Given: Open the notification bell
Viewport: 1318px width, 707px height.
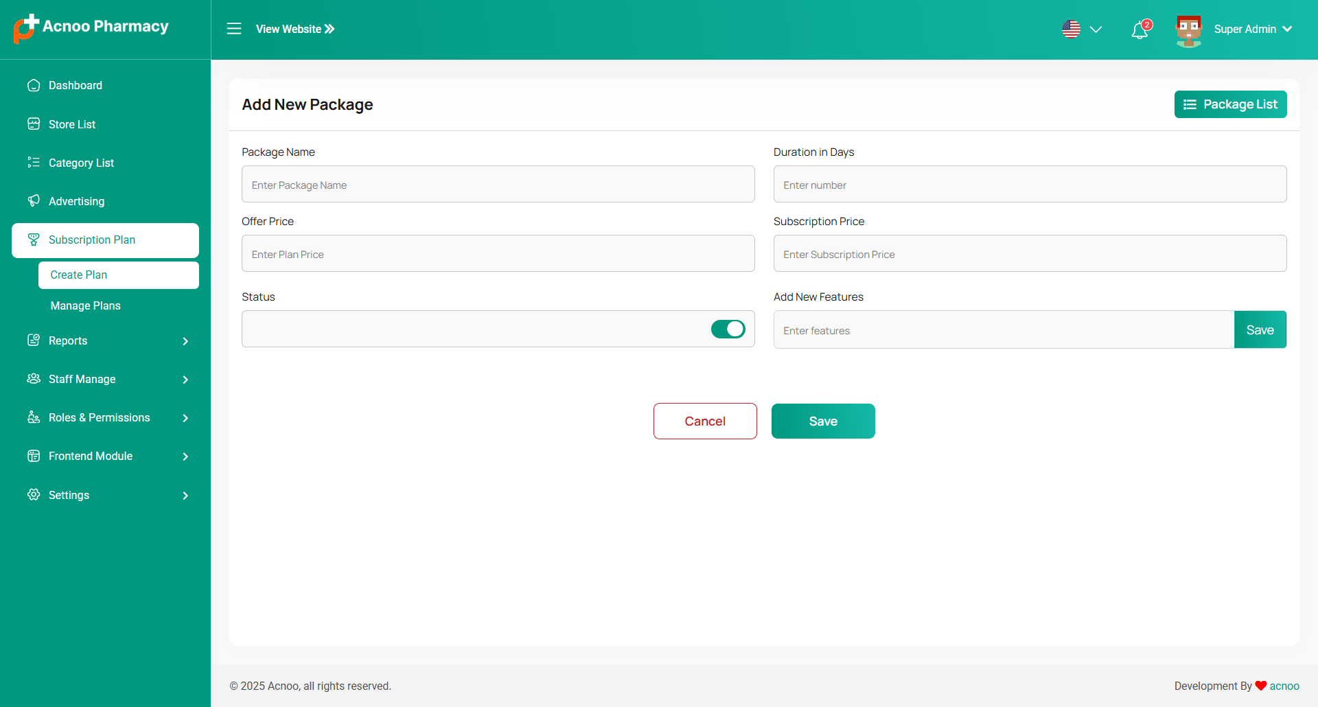Looking at the screenshot, I should click(x=1140, y=30).
